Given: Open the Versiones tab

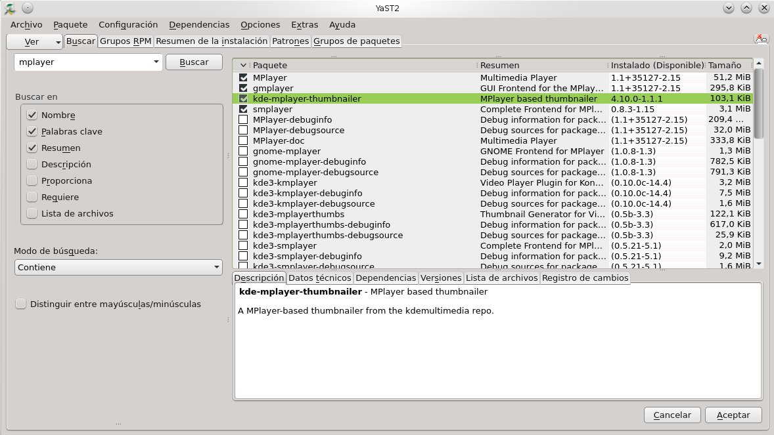Looking at the screenshot, I should click(441, 278).
